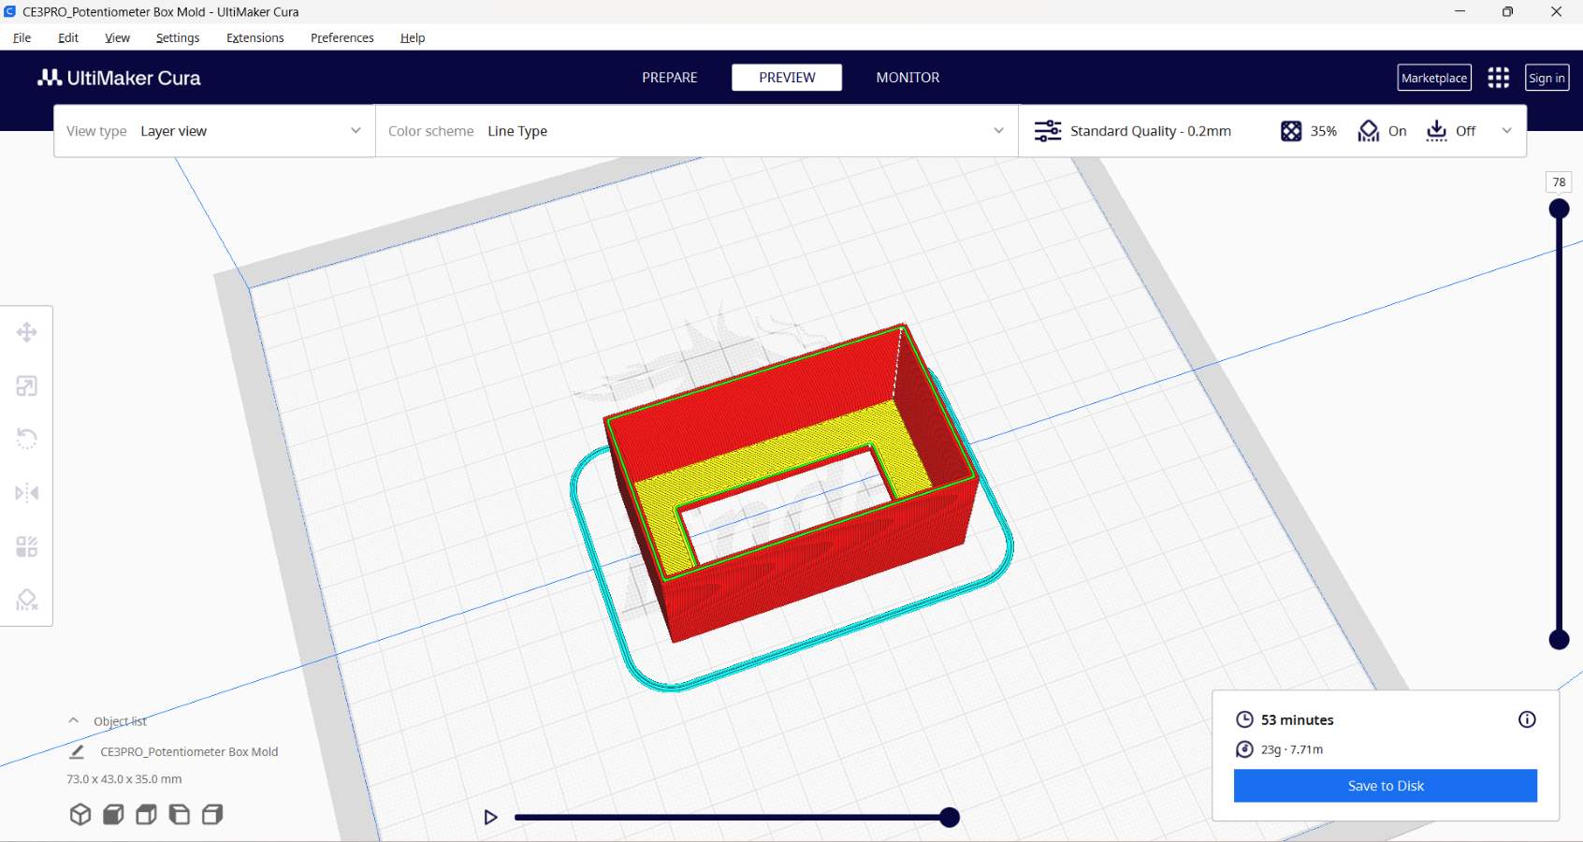Click the 53 minutes print time text
The image size is (1583, 842).
click(x=1297, y=719)
